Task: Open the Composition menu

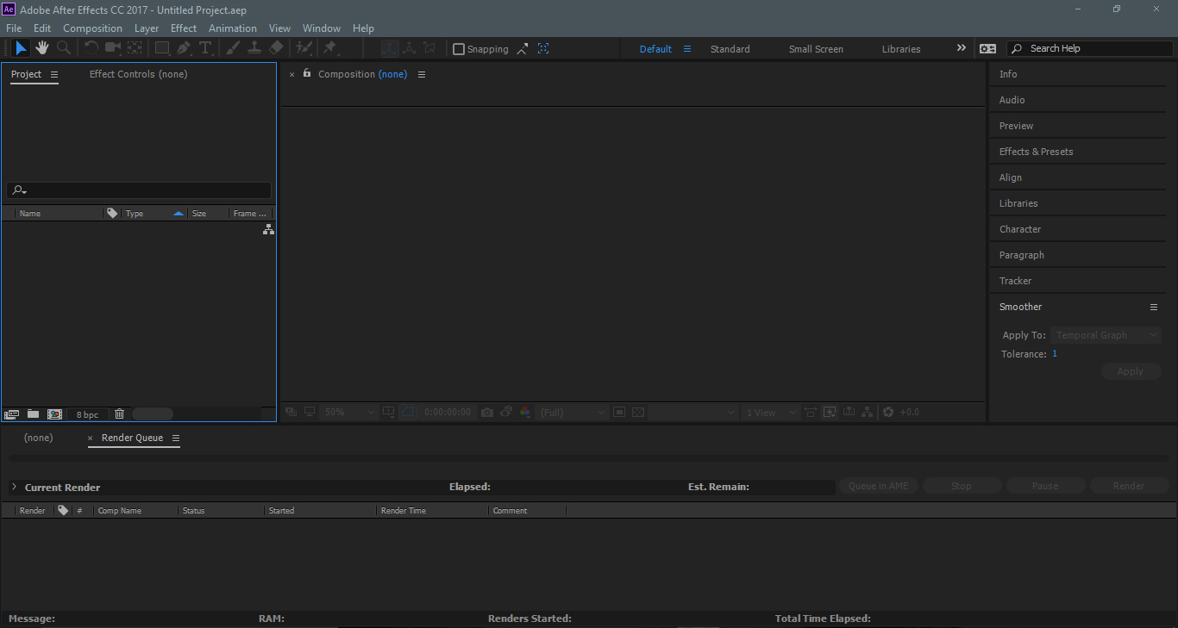Action: (92, 28)
